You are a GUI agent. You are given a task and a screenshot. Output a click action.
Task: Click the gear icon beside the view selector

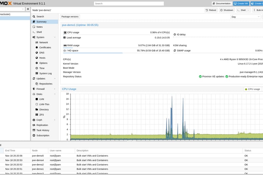click(28, 9)
